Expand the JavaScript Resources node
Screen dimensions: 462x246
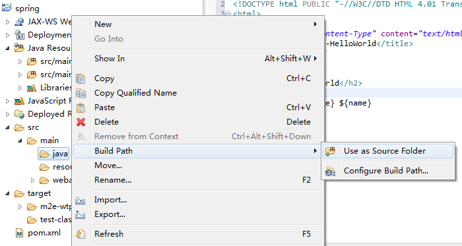click(8, 101)
